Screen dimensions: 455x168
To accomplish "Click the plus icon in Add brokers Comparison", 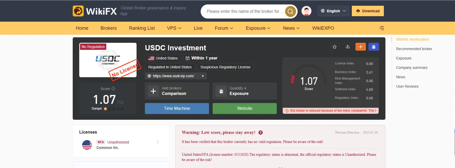I will point(153,91).
